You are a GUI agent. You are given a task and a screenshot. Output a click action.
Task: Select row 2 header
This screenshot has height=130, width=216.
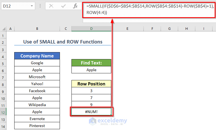tap(3, 42)
